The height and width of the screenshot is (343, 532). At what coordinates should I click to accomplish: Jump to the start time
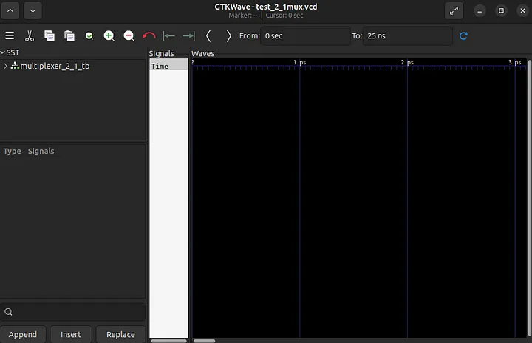click(168, 35)
